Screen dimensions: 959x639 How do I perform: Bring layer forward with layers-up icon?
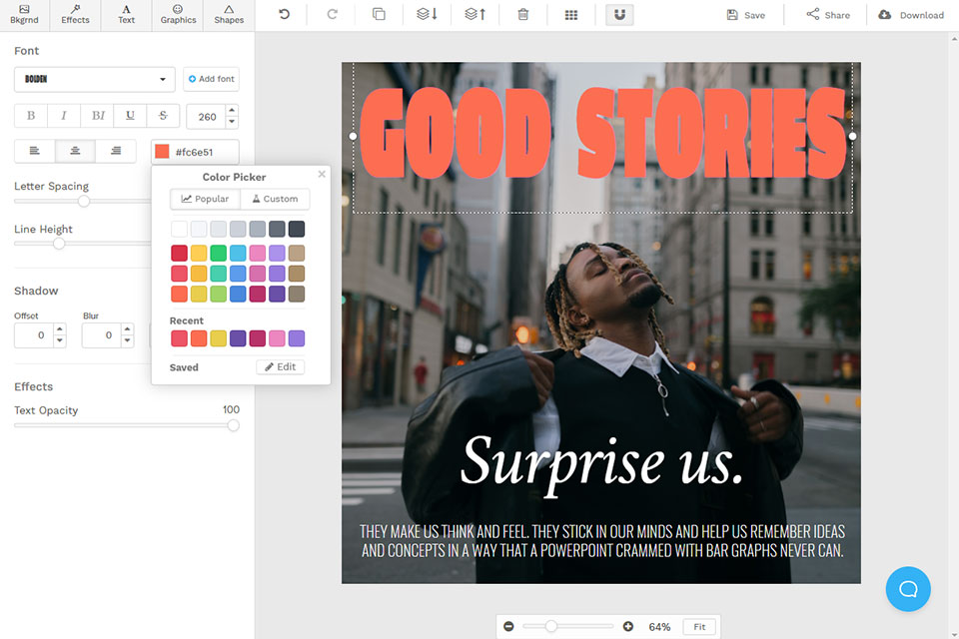(476, 15)
